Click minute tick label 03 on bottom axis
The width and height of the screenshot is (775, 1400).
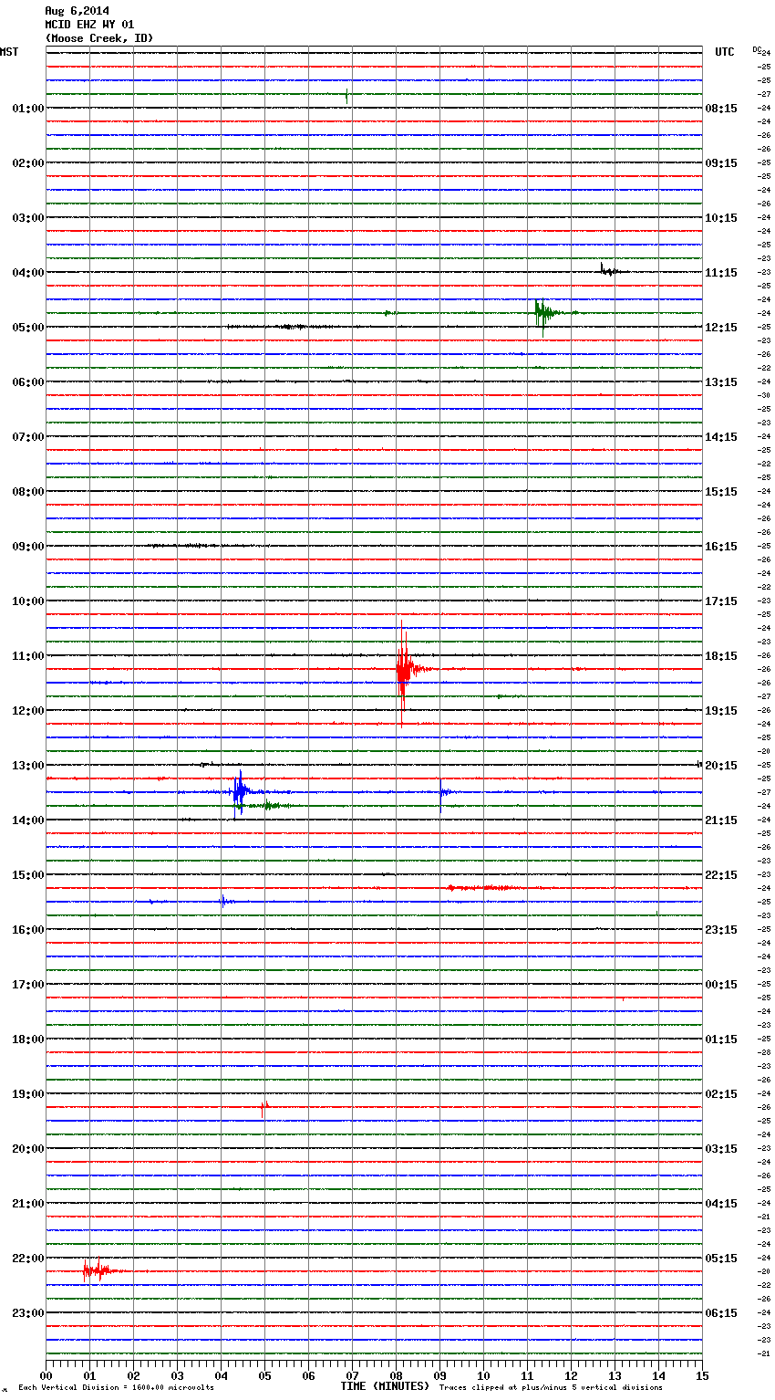[177, 1375]
